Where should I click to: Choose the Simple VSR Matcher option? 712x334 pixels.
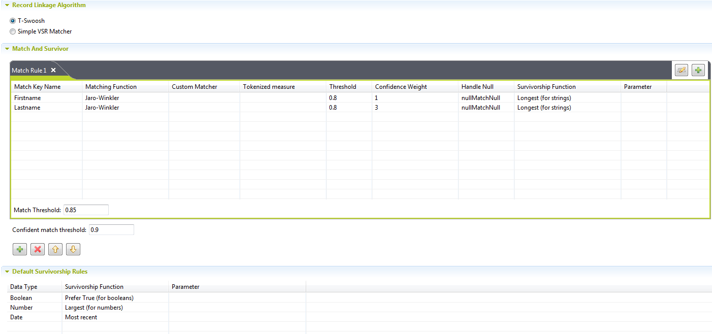(x=13, y=31)
